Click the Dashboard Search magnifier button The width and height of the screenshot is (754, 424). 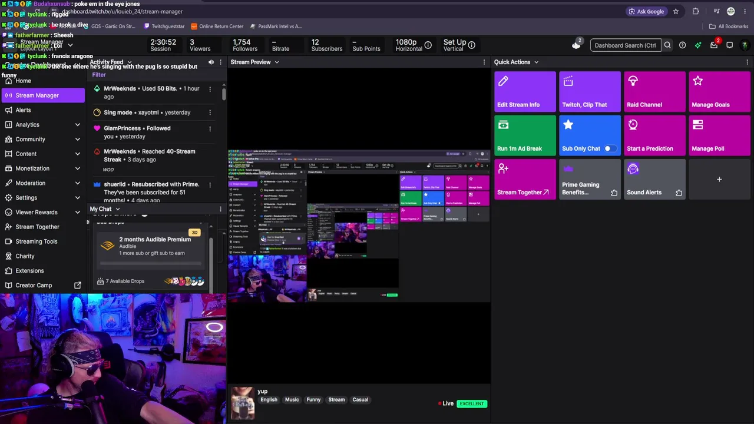667,45
